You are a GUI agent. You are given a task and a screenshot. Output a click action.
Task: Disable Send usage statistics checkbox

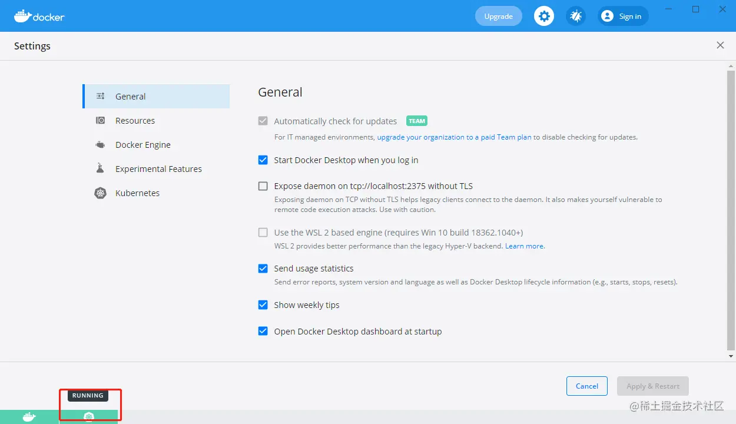tap(263, 269)
